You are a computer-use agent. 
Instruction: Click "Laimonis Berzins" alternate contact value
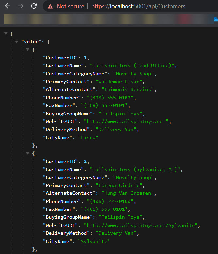click(x=127, y=89)
